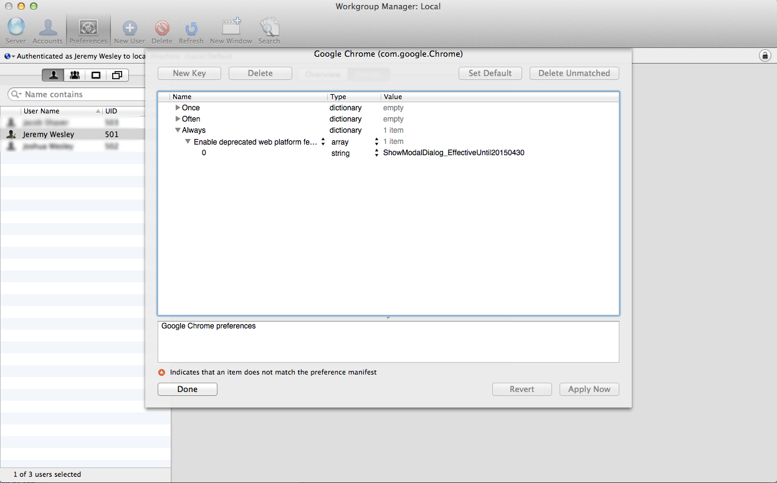This screenshot has width=777, height=483.
Task: Select the Jeremy Wesley user row
Action: (x=73, y=134)
